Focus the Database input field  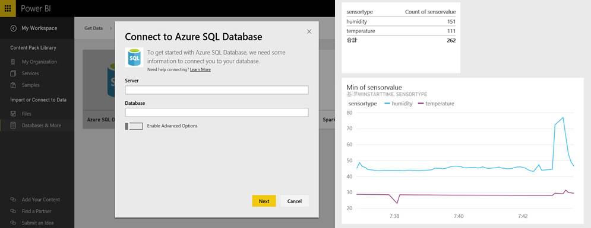coord(217,113)
